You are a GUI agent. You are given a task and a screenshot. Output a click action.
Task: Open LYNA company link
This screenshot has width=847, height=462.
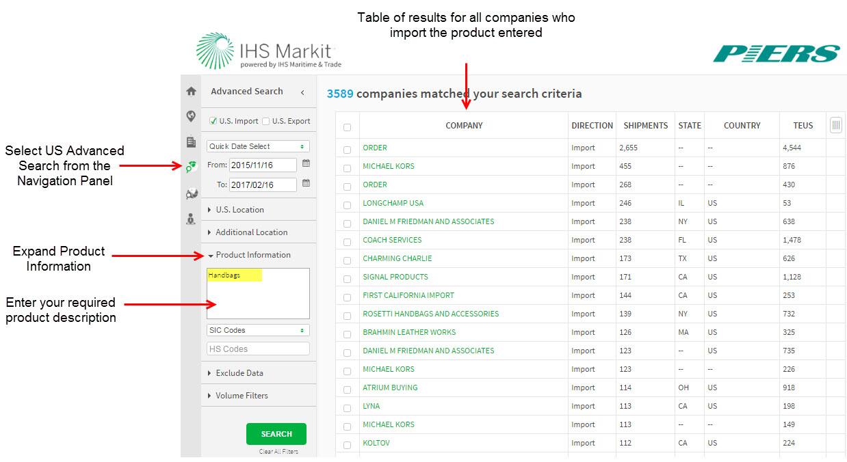point(371,406)
